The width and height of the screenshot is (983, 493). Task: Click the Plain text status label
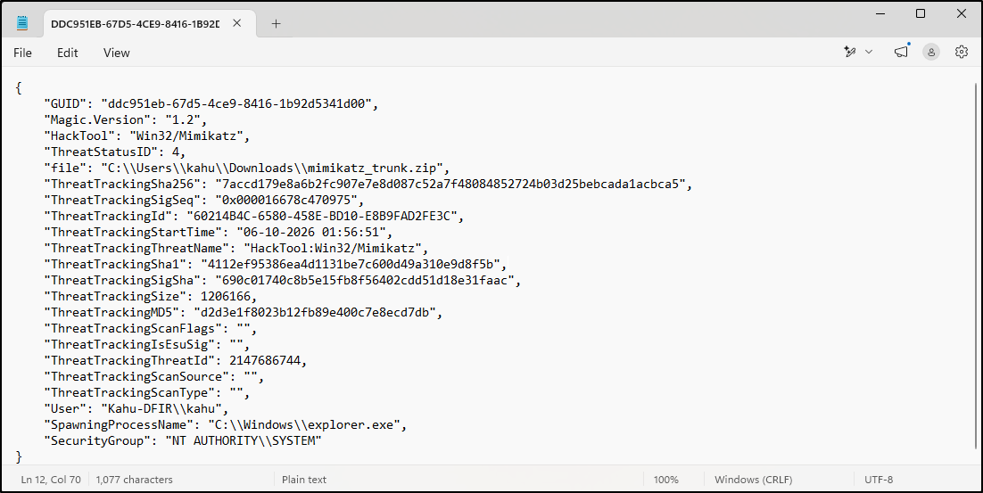[x=304, y=480]
